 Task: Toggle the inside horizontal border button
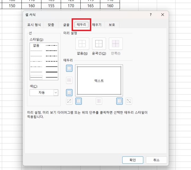69,80
